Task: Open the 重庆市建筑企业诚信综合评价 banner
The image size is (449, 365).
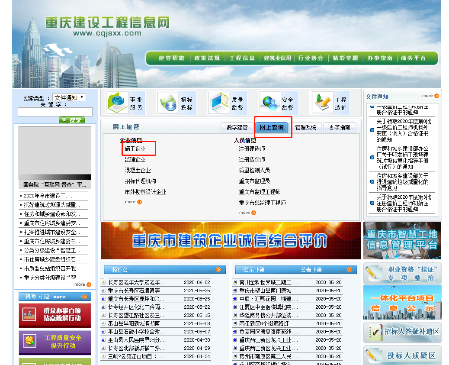Action: (231, 241)
